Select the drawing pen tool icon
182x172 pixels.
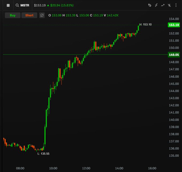point(150,5)
